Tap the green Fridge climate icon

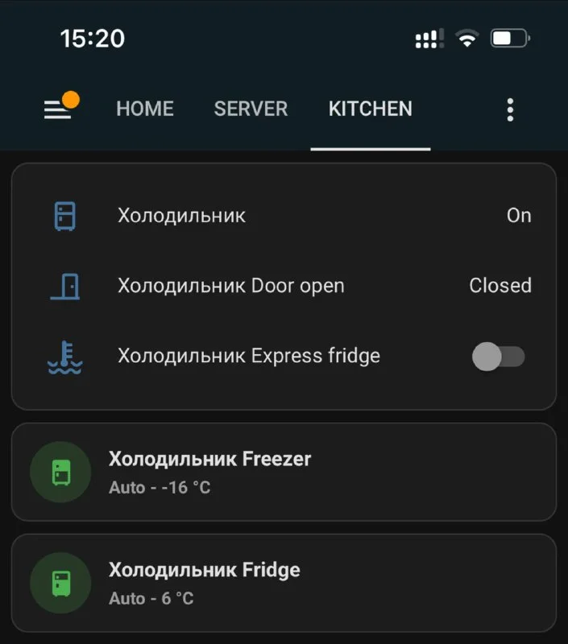[60, 583]
